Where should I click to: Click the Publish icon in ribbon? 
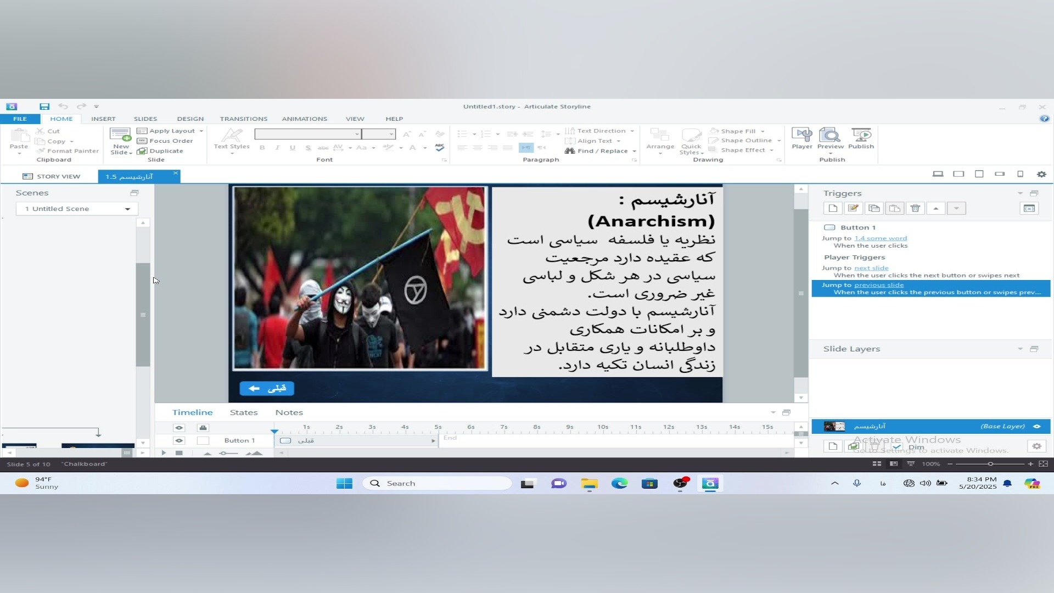coord(861,135)
